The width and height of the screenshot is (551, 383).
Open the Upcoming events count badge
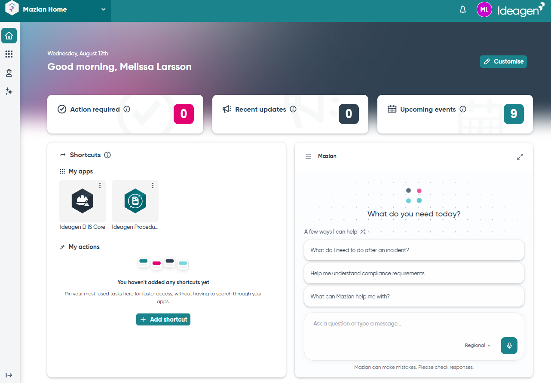pos(514,114)
